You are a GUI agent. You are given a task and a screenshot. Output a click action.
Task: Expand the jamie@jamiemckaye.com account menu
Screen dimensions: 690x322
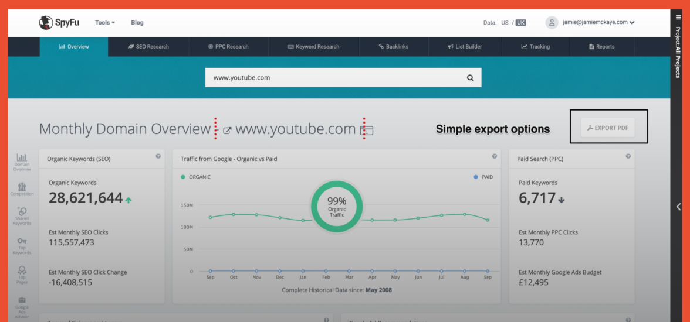click(x=598, y=22)
